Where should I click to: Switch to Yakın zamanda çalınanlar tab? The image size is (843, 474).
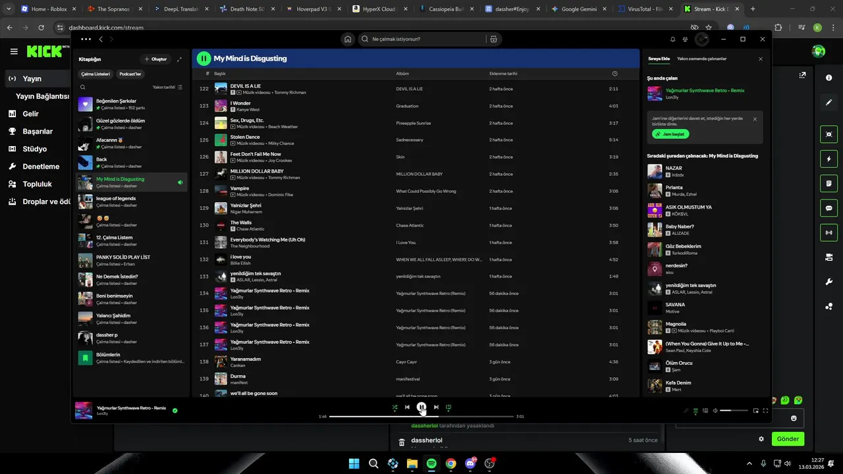pyautogui.click(x=701, y=59)
